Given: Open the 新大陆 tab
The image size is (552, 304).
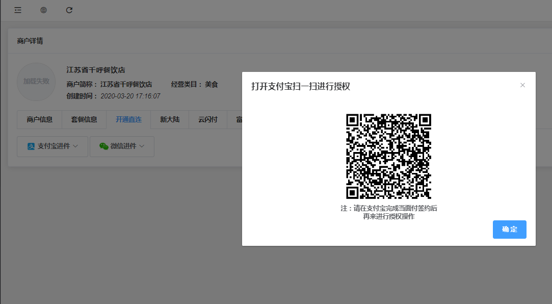Looking at the screenshot, I should tap(170, 120).
